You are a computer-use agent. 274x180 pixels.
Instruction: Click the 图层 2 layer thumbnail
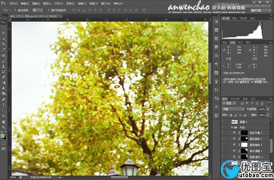235,122
